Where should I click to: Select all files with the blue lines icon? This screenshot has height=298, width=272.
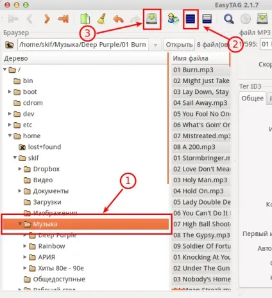[x=191, y=19]
